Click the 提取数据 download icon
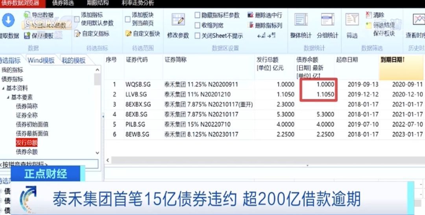 point(9,20)
